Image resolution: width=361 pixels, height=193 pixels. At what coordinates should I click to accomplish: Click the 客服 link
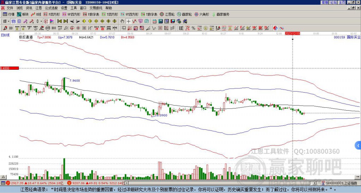click(325, 2)
